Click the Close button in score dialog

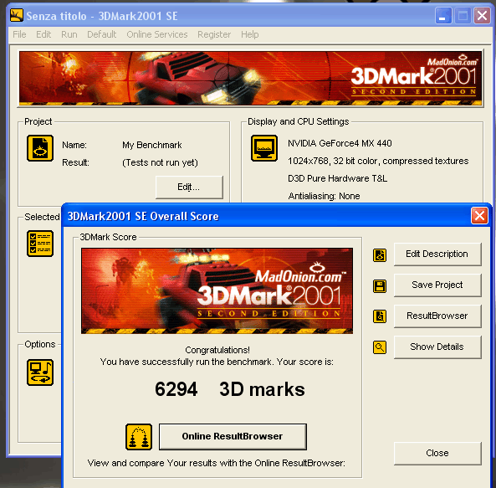pos(437,453)
